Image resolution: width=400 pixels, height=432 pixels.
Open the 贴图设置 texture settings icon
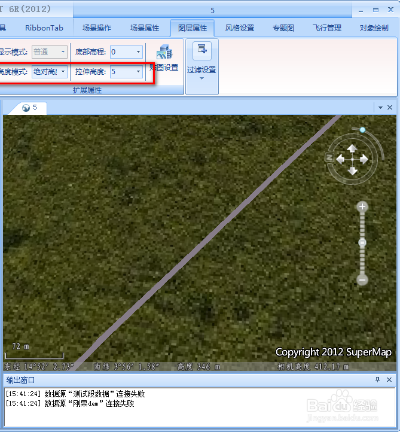164,52
